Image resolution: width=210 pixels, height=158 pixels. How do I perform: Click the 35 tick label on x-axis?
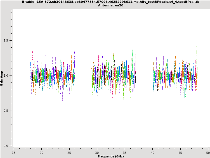click(125, 153)
